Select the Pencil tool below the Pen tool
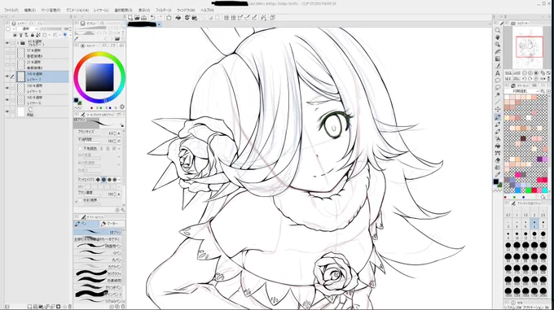This screenshot has width=554, height=310. [498, 124]
